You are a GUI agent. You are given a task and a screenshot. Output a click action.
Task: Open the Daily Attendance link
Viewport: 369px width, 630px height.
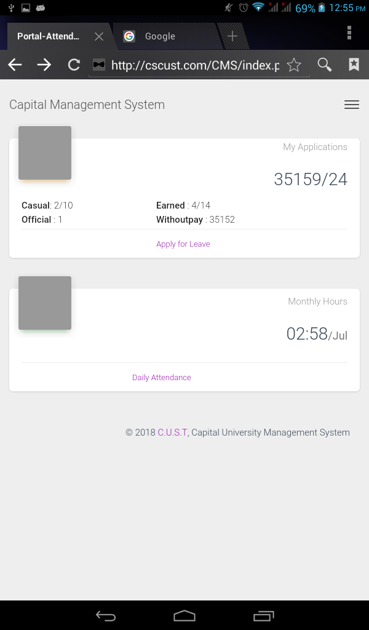(162, 378)
